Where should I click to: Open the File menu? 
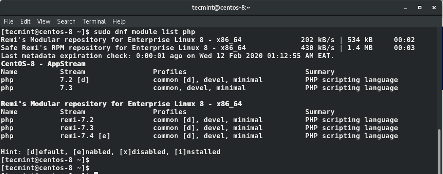[x=8, y=21]
